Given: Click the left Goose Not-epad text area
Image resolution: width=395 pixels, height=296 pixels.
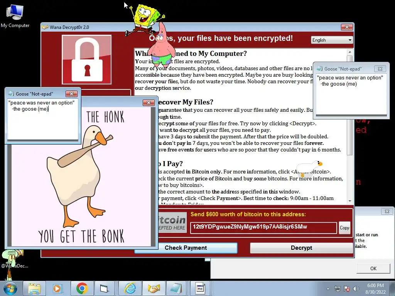Looking at the screenshot, I should pos(42,119).
